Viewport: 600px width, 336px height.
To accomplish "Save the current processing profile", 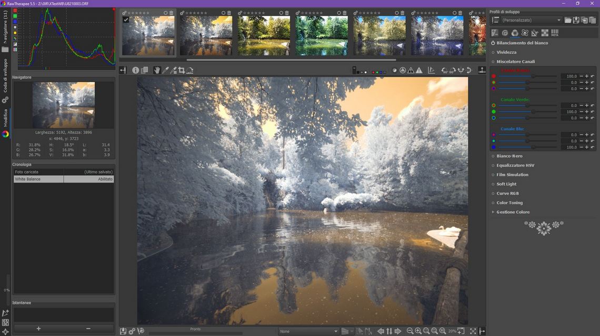I will click(576, 20).
